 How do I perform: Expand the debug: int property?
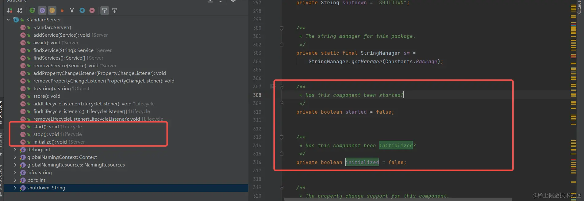coord(15,149)
